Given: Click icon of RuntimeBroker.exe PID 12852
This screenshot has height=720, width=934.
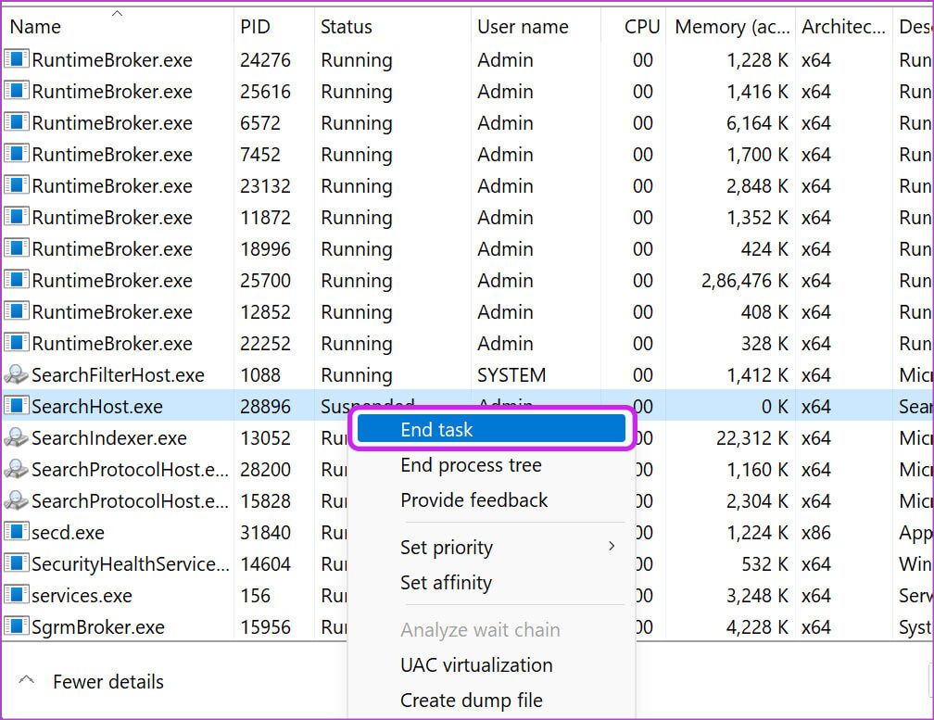Looking at the screenshot, I should pos(16,311).
